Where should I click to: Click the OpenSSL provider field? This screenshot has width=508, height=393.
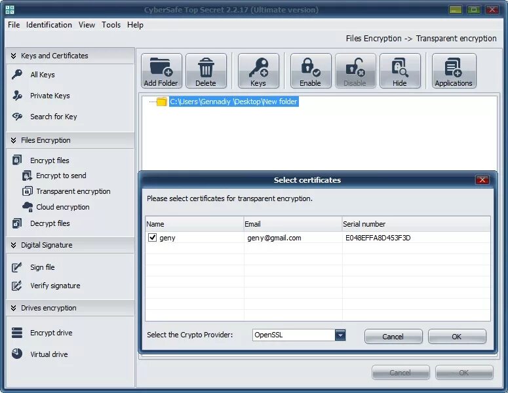(x=294, y=335)
